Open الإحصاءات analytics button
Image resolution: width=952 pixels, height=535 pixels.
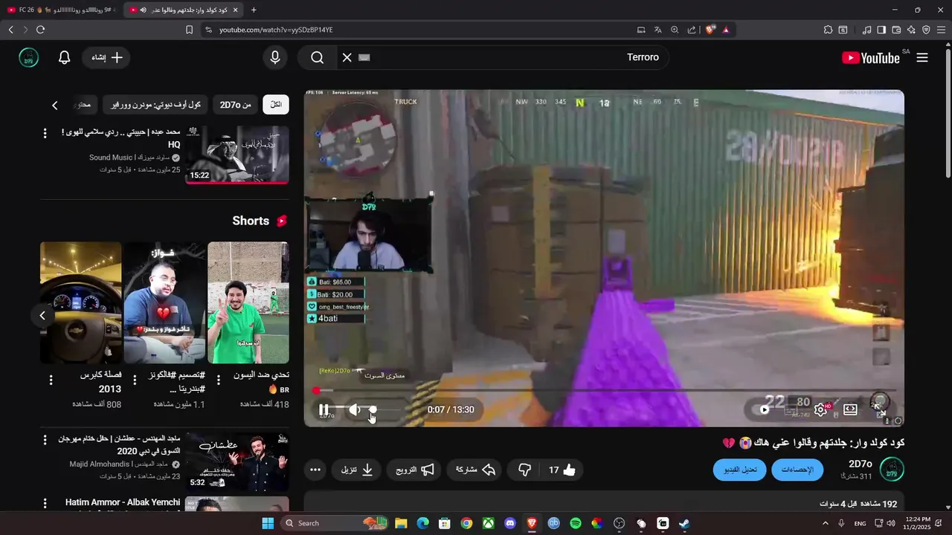click(797, 470)
